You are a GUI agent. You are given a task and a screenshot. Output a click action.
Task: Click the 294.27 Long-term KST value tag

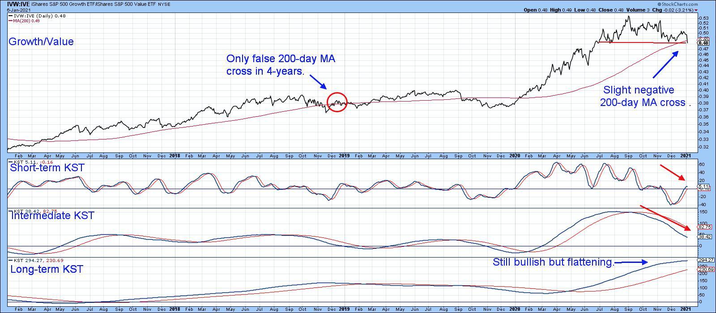click(704, 260)
